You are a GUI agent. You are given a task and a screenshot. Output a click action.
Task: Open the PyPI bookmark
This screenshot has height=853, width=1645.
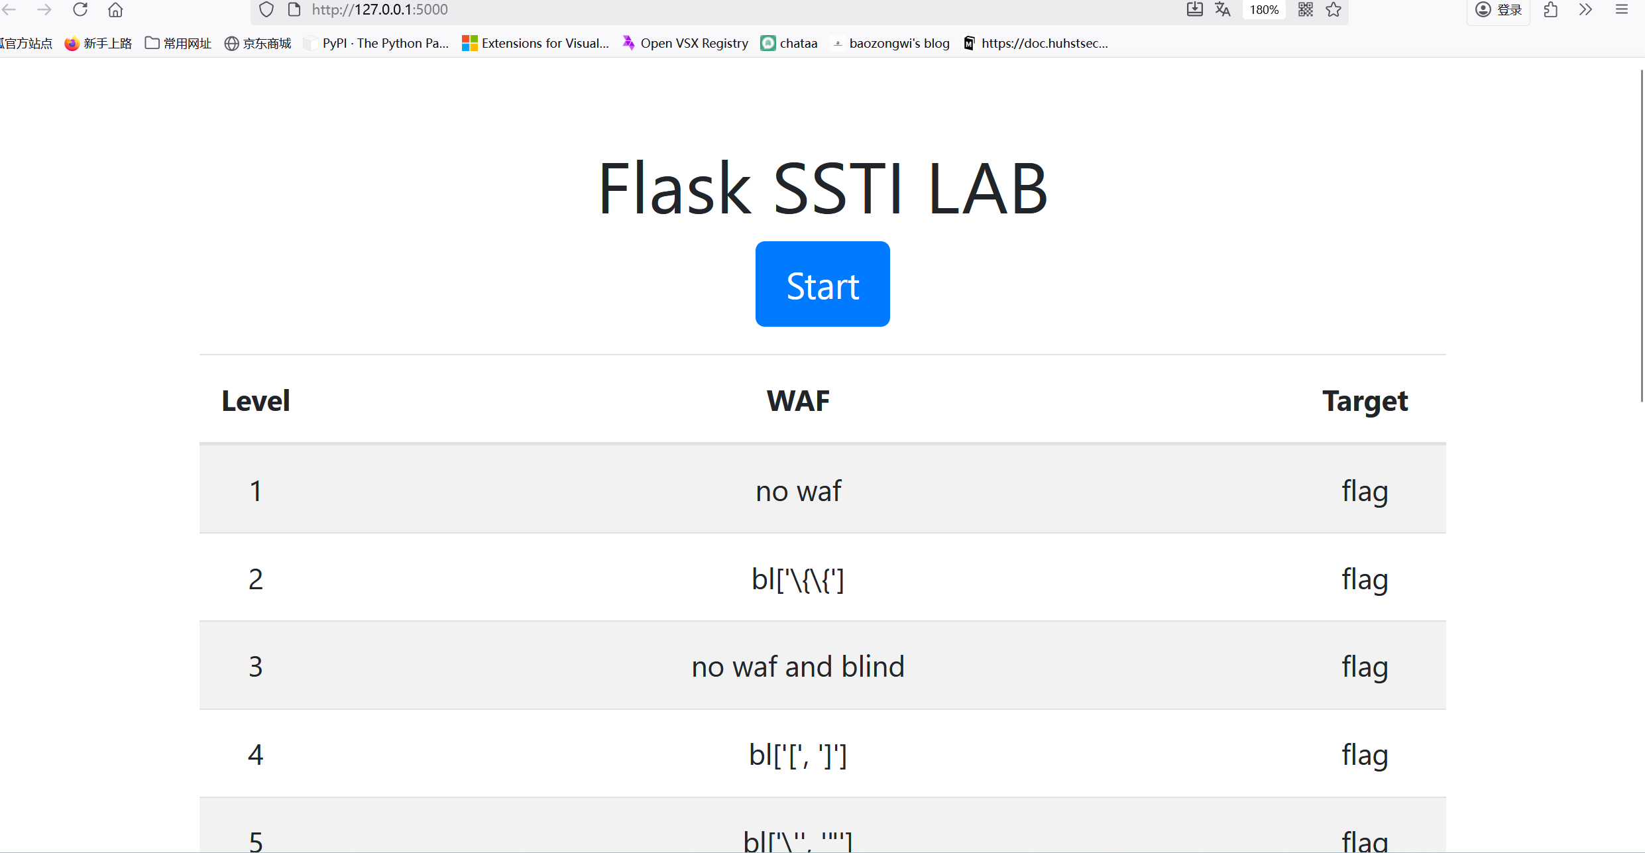click(376, 43)
